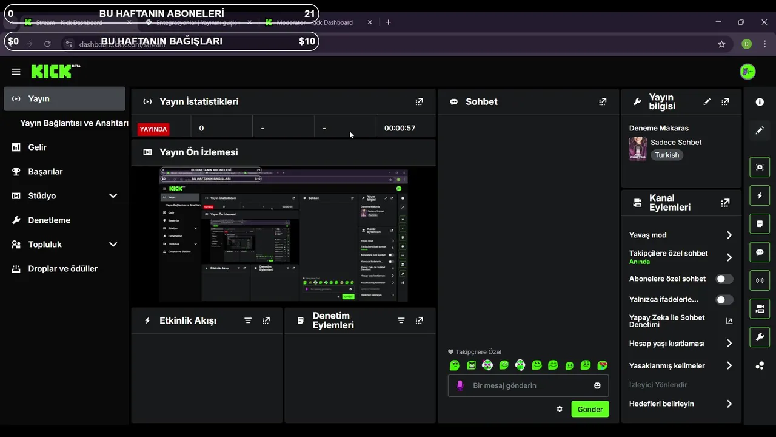
Task: Open Yavaş mod settings
Action: click(681, 235)
